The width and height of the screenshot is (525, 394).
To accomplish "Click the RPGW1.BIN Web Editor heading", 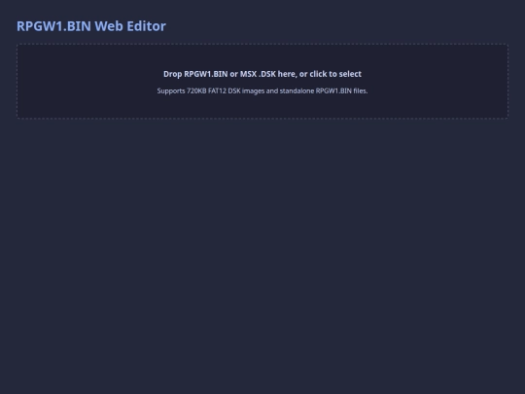I will click(x=91, y=26).
